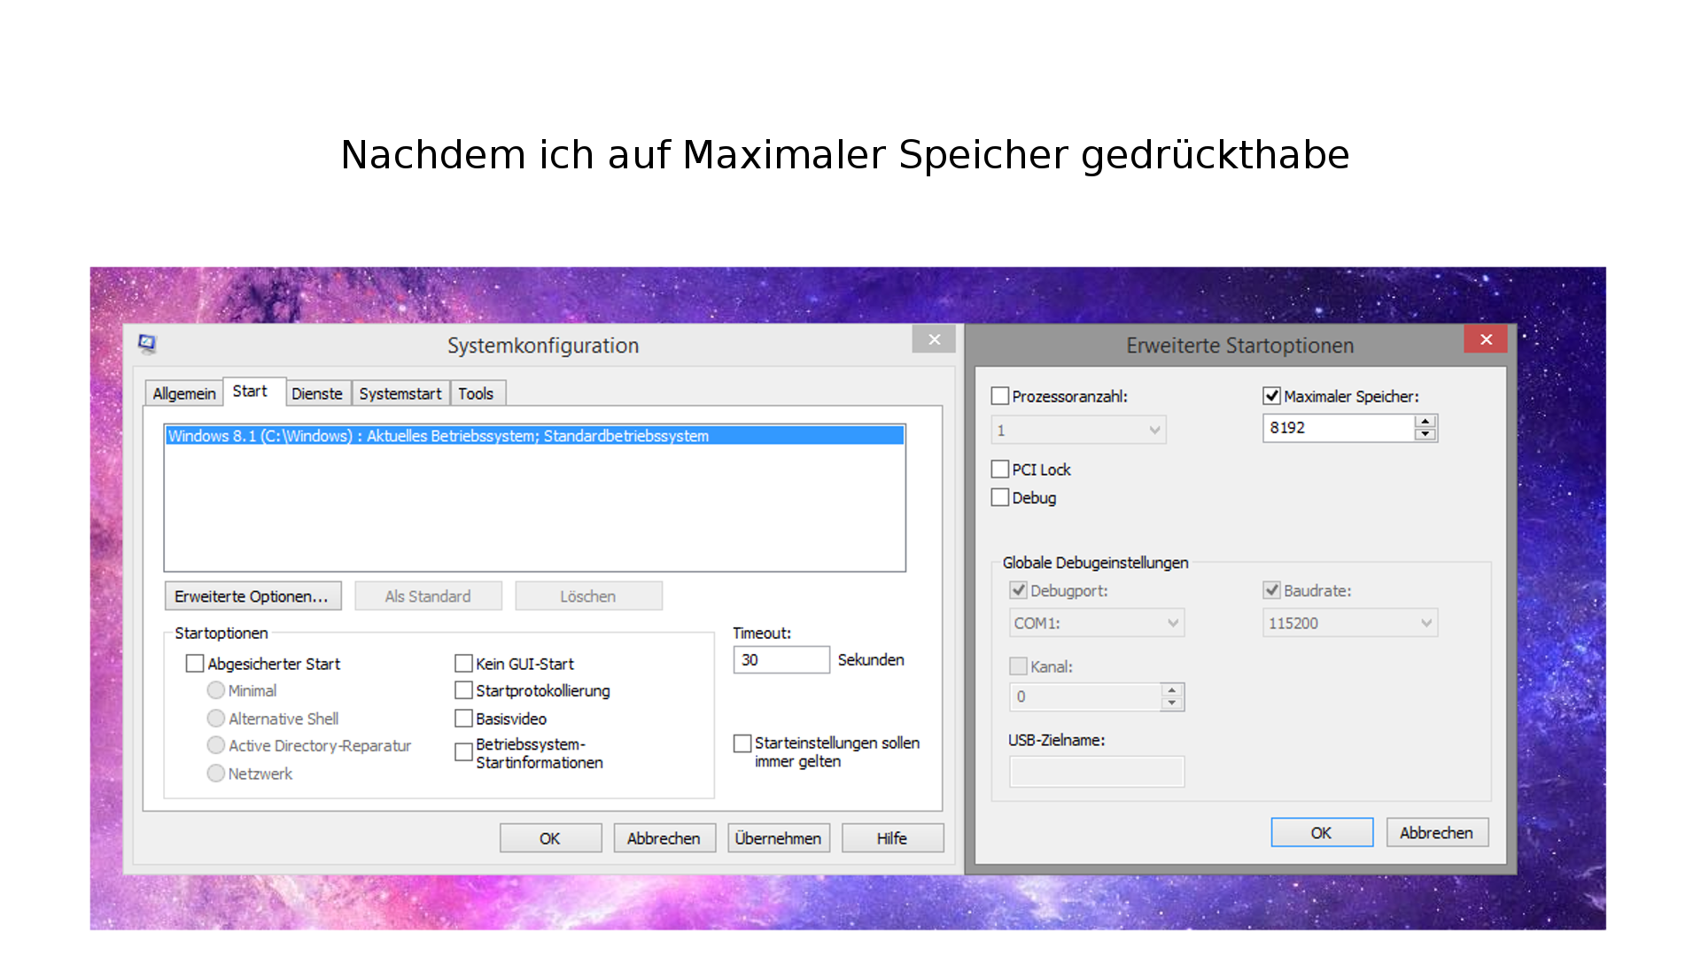The height and width of the screenshot is (957, 1701).
Task: Open the Prozessoranzahl dropdown
Action: coord(1078,431)
